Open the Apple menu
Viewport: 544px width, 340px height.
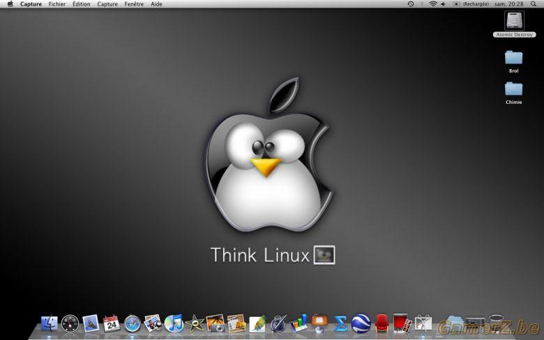coord(10,4)
